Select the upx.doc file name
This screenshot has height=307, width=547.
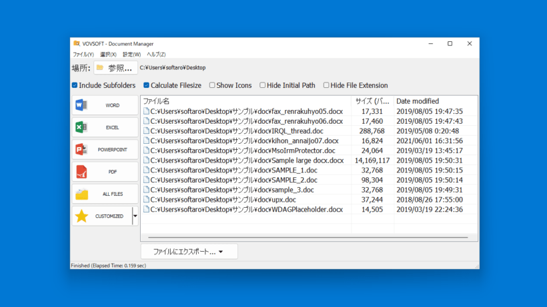coord(223,200)
